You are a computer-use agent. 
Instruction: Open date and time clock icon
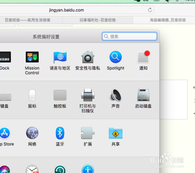click(x=32, y=169)
